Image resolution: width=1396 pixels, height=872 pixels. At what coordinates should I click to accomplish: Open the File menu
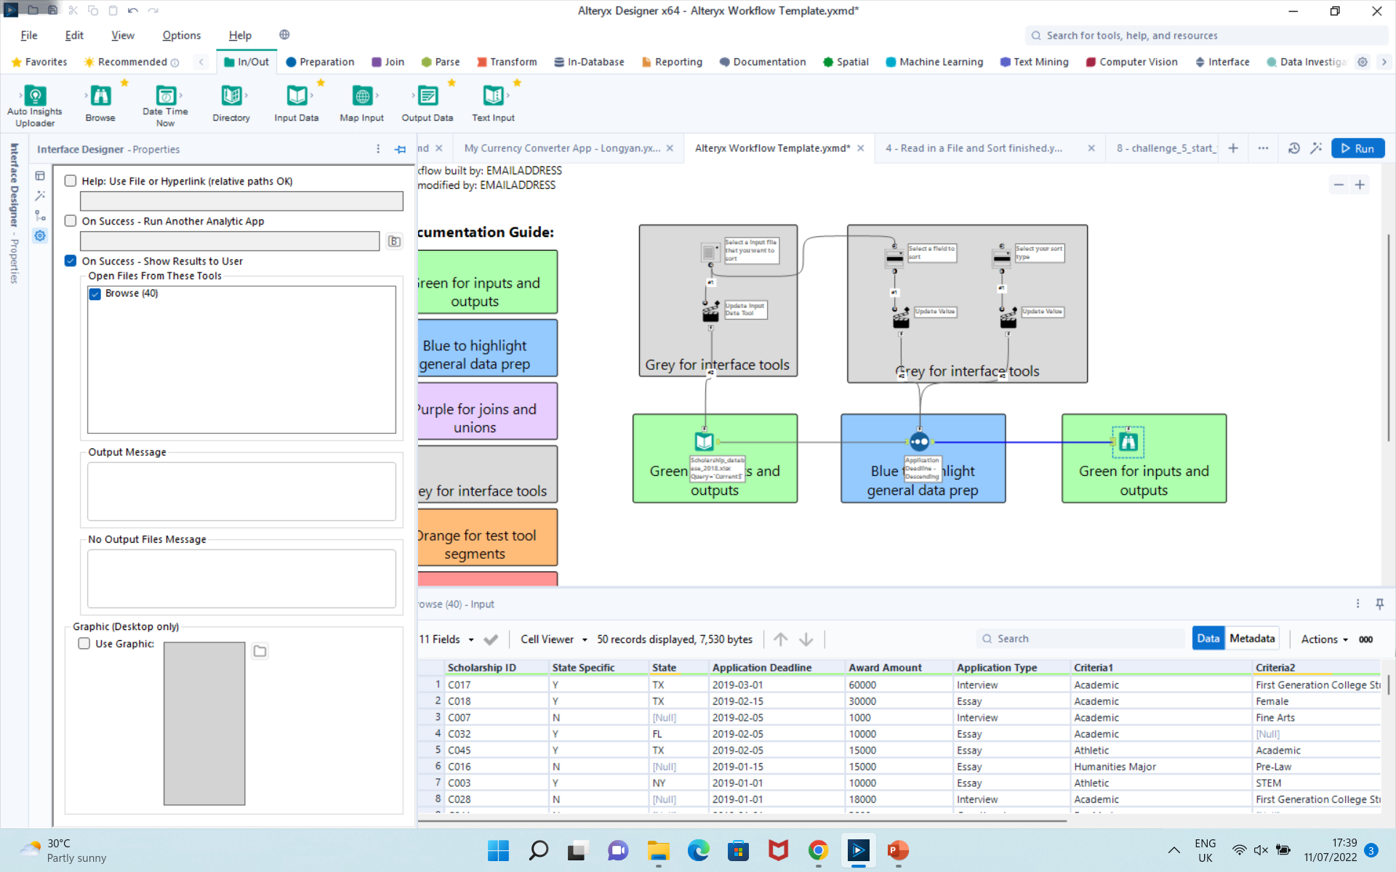point(29,35)
